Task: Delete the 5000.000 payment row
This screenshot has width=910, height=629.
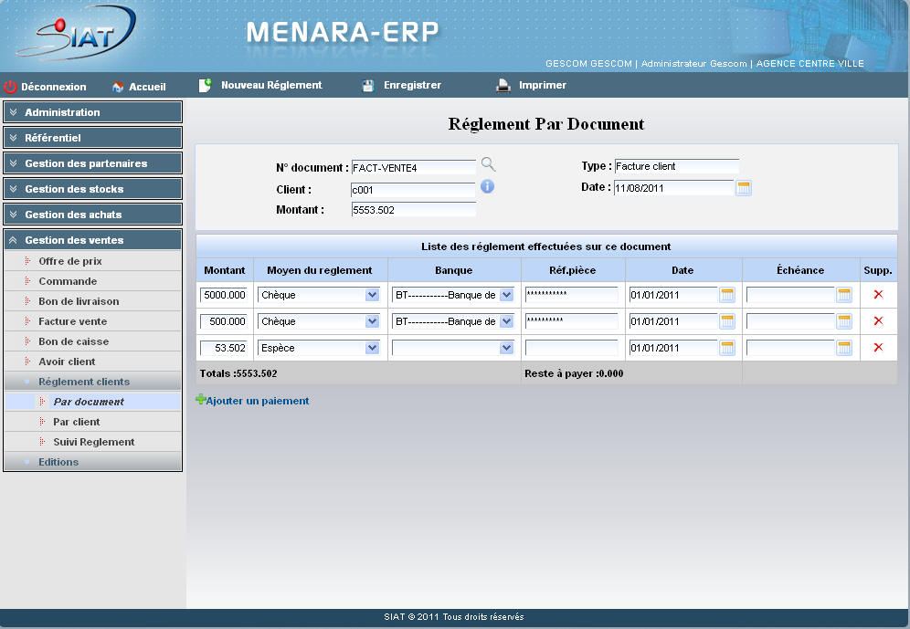Action: pos(878,295)
